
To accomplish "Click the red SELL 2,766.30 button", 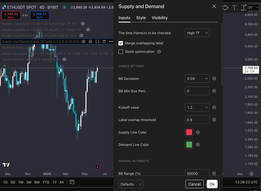I will tap(11, 15).
